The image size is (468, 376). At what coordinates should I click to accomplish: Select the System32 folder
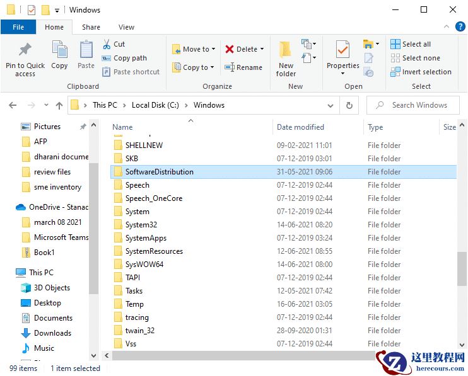284,225
